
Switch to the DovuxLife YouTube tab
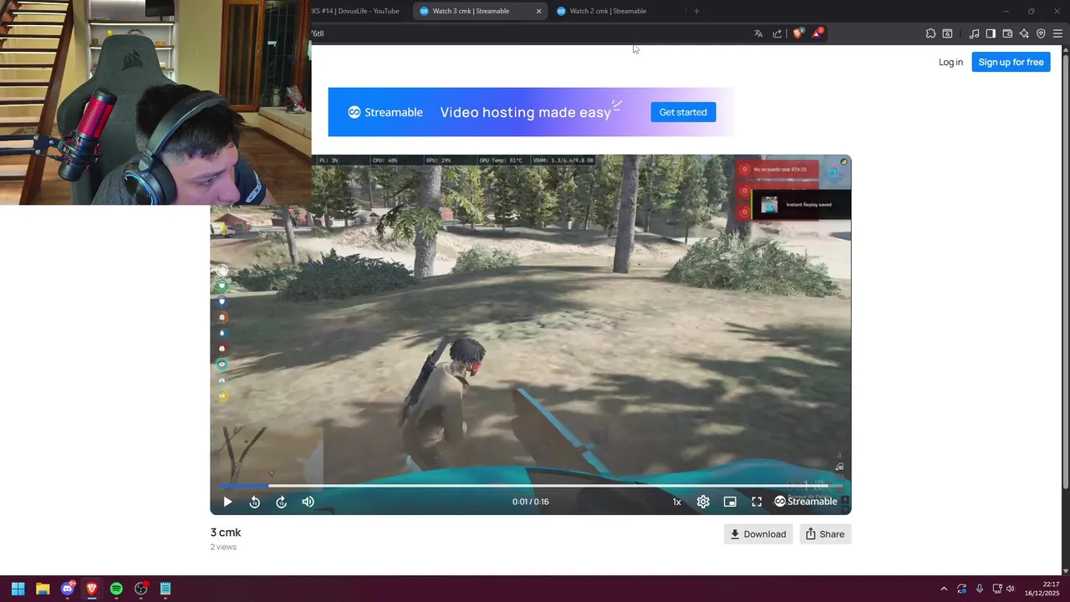[x=355, y=11]
